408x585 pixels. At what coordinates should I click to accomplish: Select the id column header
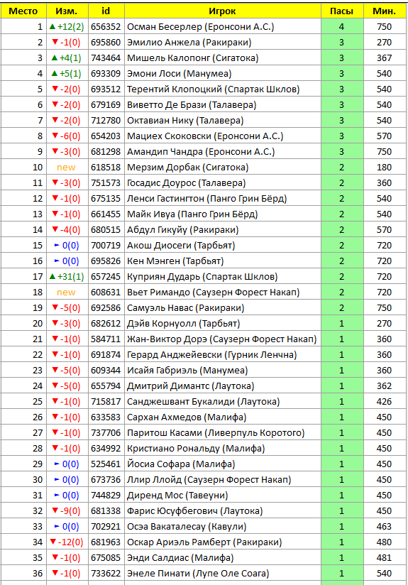[106, 11]
